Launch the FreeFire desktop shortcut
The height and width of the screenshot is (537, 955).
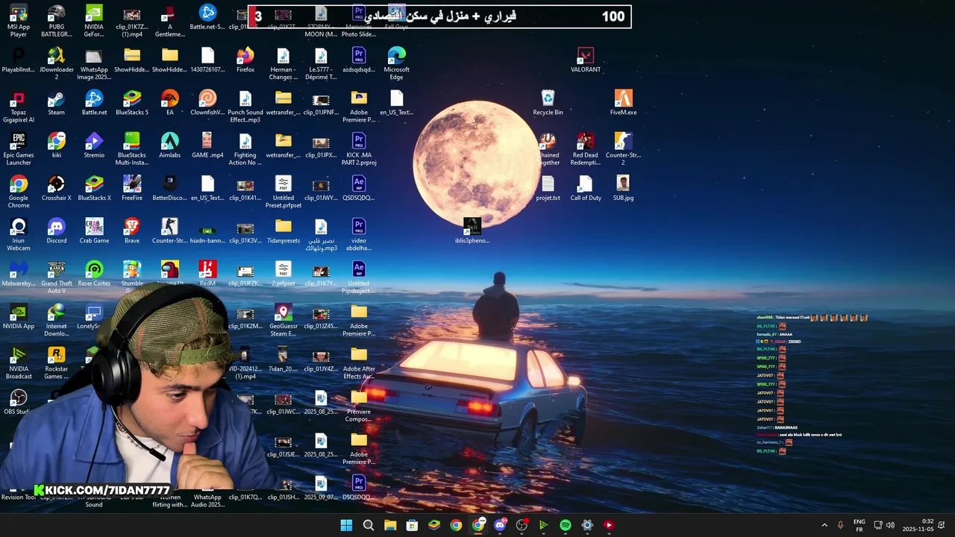click(132, 189)
